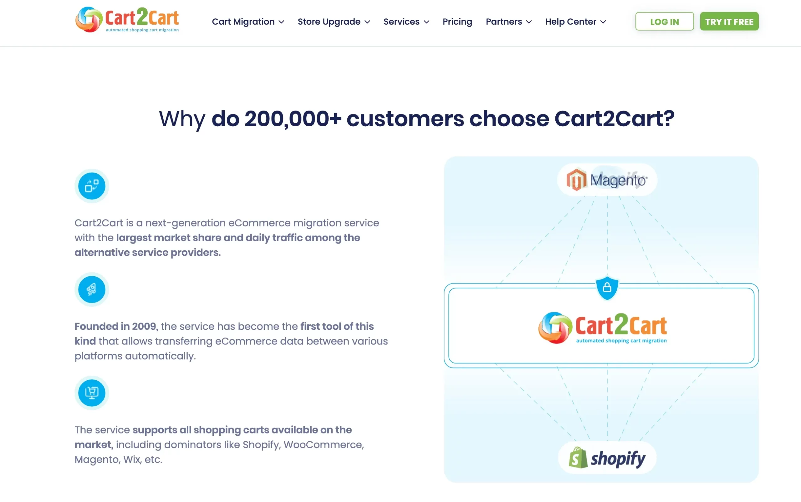Click the rocket launch icon
The image size is (801, 502).
point(91,289)
